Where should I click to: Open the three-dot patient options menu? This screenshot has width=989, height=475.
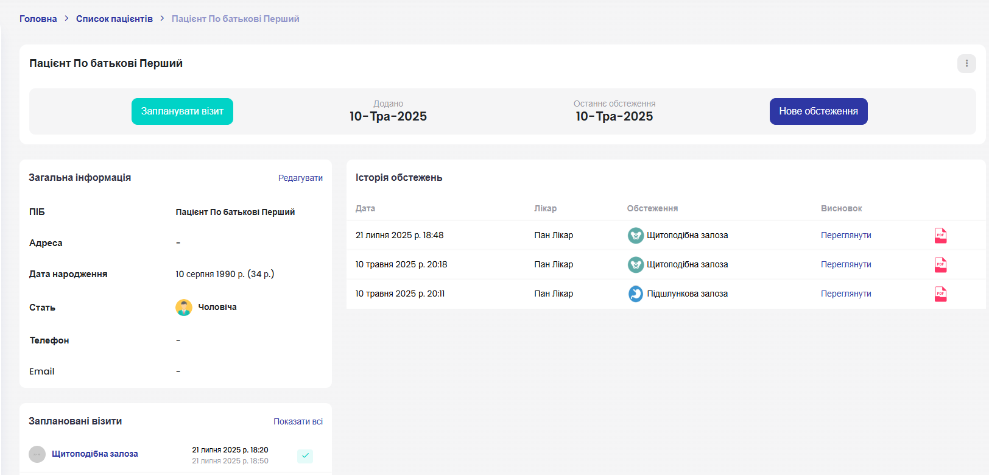(x=966, y=63)
